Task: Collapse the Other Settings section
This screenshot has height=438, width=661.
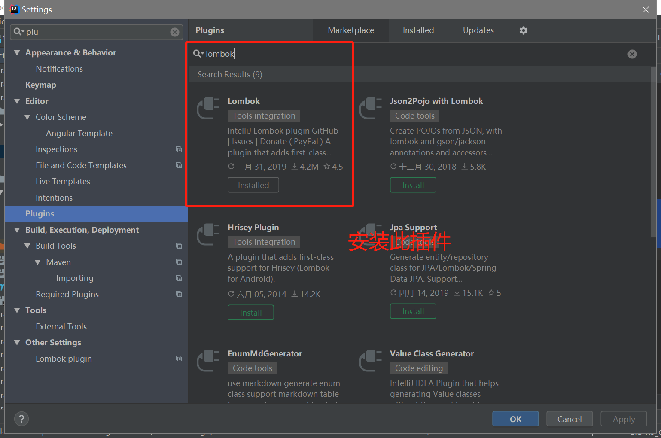Action: pos(17,343)
